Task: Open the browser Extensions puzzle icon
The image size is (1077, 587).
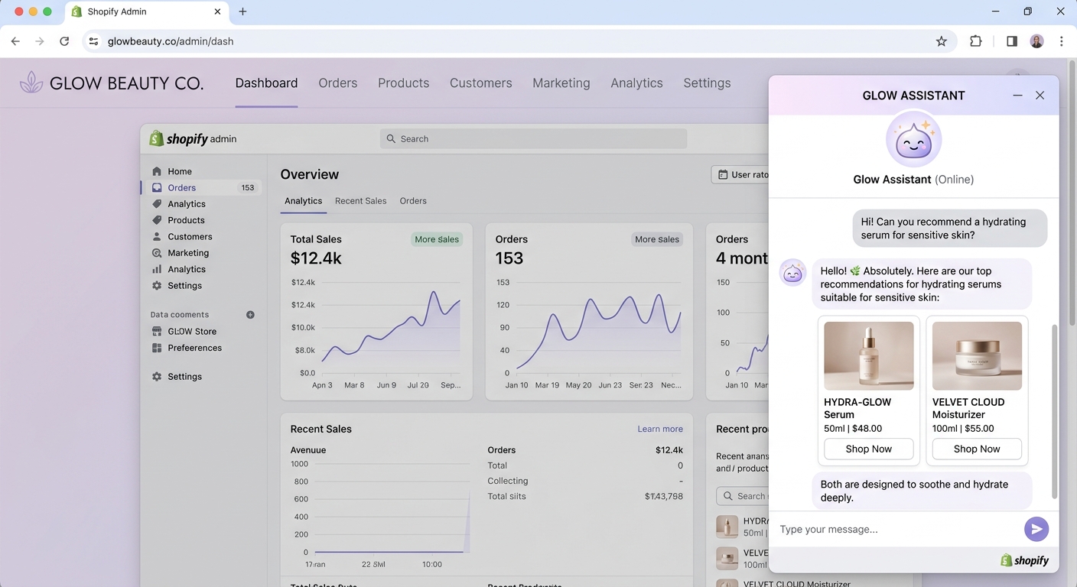Action: [975, 41]
